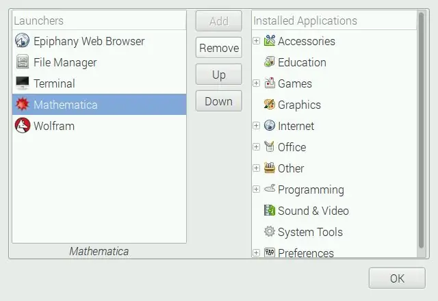This screenshot has width=438, height=301.
Task: Select the Sound & Video film icon
Action: [x=269, y=210]
